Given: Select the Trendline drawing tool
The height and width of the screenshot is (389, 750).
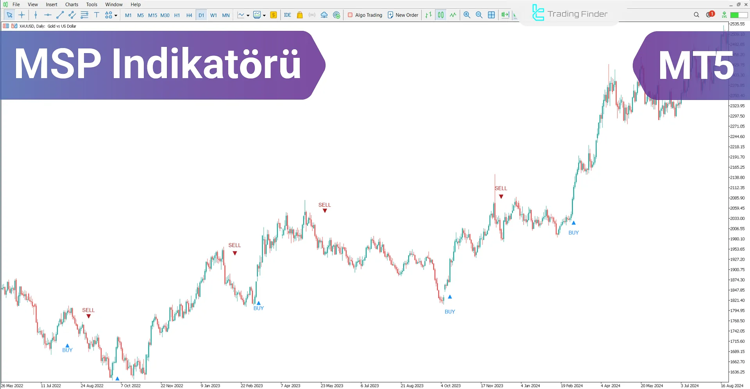Looking at the screenshot, I should coord(60,15).
